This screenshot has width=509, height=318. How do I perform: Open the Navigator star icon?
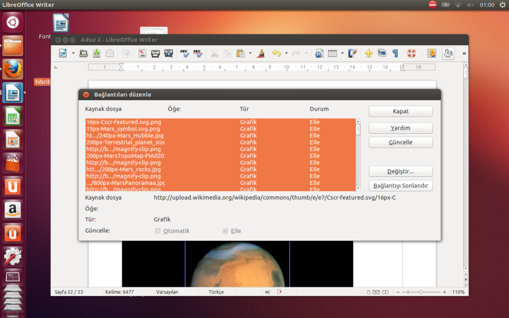point(369,53)
